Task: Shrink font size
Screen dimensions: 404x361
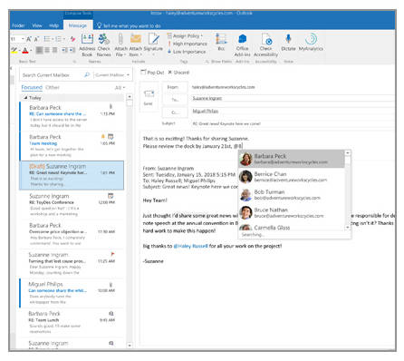Action: 36,39
